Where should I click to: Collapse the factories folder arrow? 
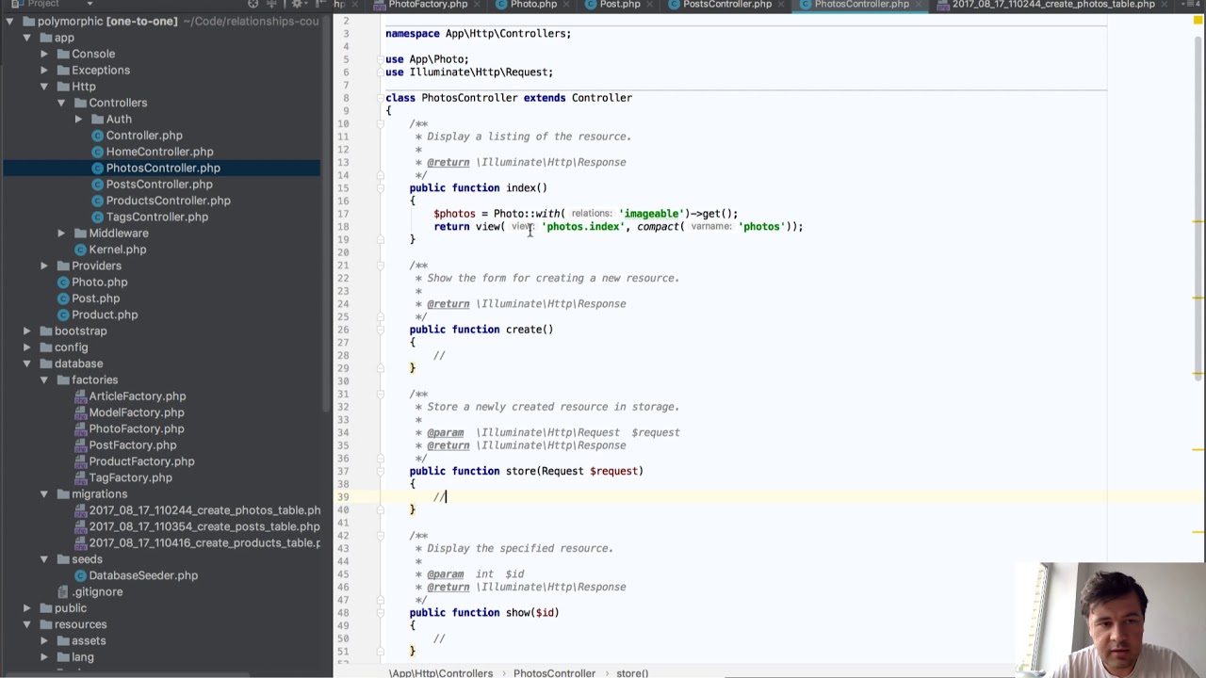click(44, 380)
